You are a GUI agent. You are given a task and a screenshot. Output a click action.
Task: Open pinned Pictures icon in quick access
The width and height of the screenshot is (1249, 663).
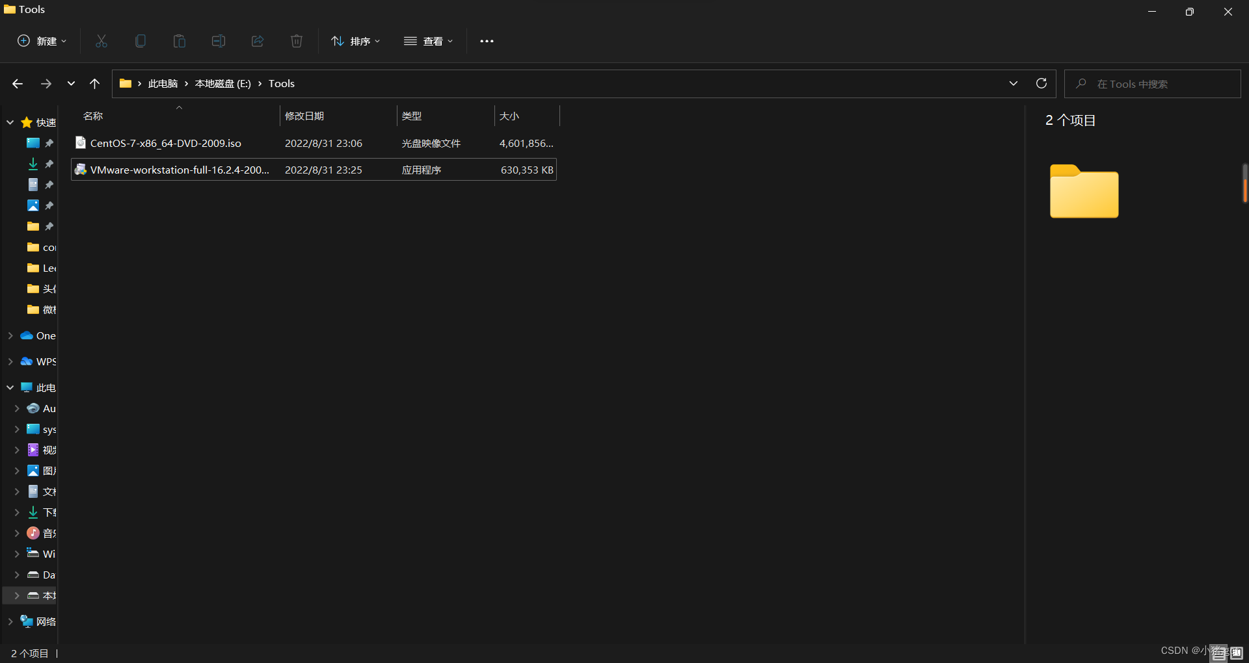tap(33, 205)
